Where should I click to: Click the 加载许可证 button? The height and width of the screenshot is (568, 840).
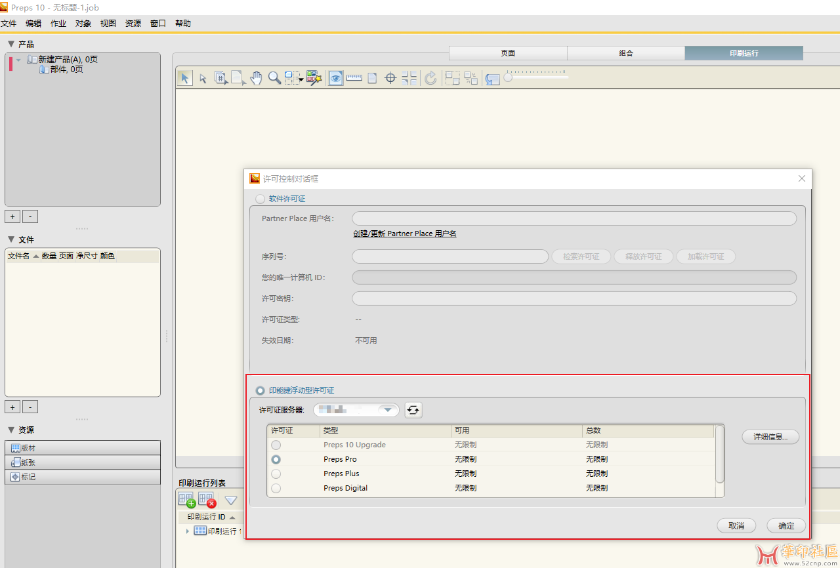click(x=706, y=256)
